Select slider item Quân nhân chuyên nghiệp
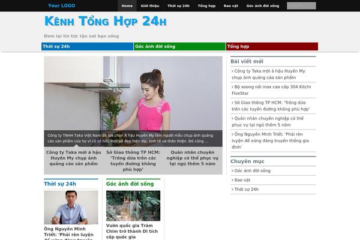This screenshot has width=360, height=240. (x=193, y=158)
